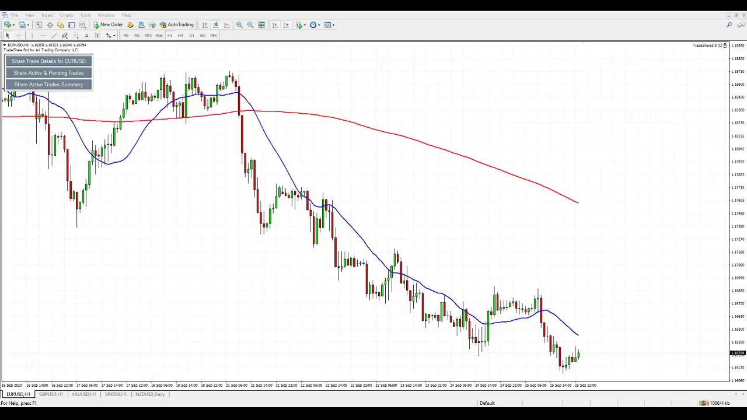Click Share Active & Pending Trades
Viewport: 747px width, 420px height.
point(48,73)
